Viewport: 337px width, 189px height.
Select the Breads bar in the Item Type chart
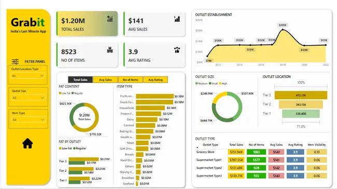(x=139, y=154)
